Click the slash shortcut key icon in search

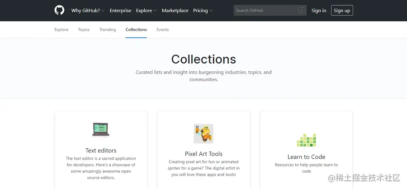tap(301, 11)
